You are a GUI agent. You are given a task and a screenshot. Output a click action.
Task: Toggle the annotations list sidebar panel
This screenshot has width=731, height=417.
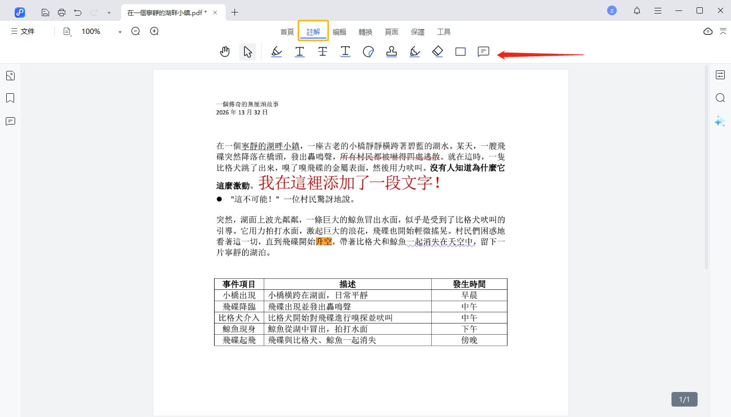(10, 121)
